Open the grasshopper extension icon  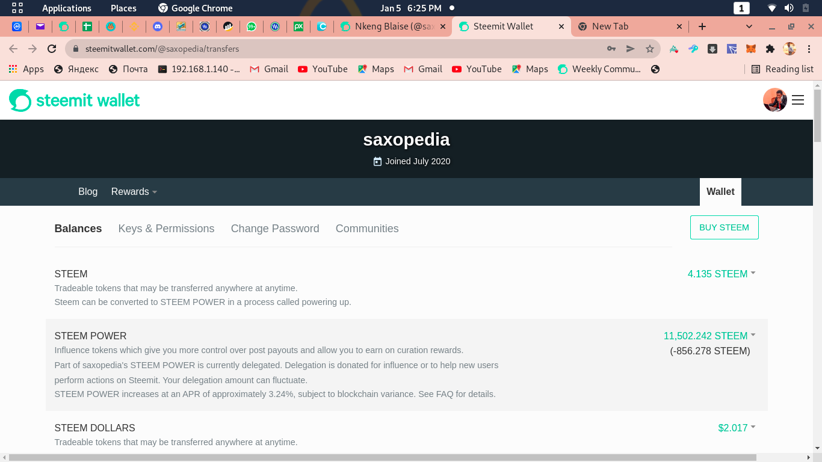674,49
